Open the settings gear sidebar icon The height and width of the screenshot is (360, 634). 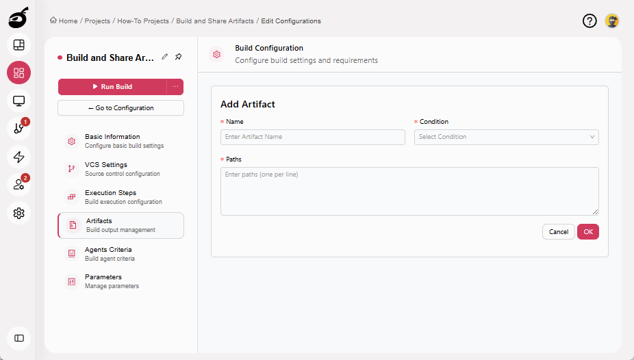(18, 213)
